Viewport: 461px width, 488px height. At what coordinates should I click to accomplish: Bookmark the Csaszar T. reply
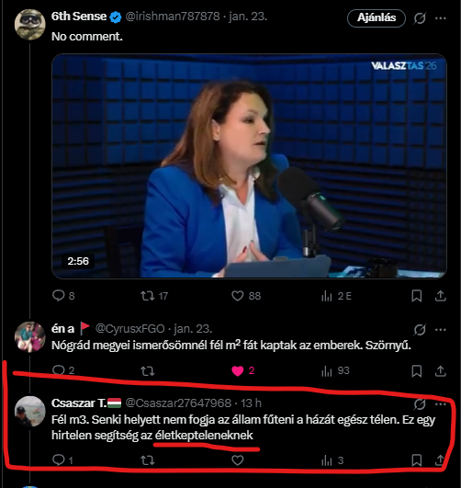point(417,460)
